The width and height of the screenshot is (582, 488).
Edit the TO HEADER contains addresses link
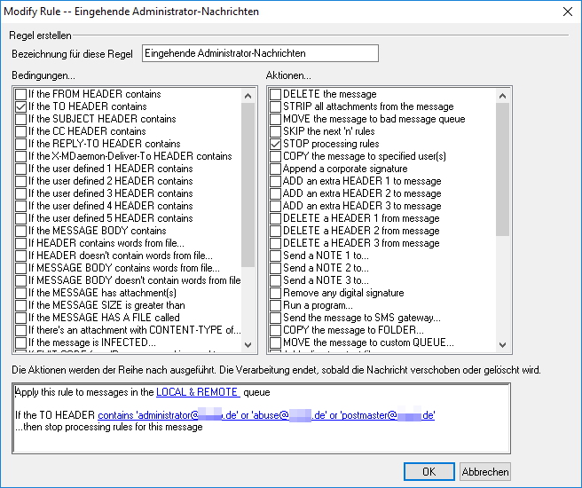pyautogui.click(x=266, y=414)
